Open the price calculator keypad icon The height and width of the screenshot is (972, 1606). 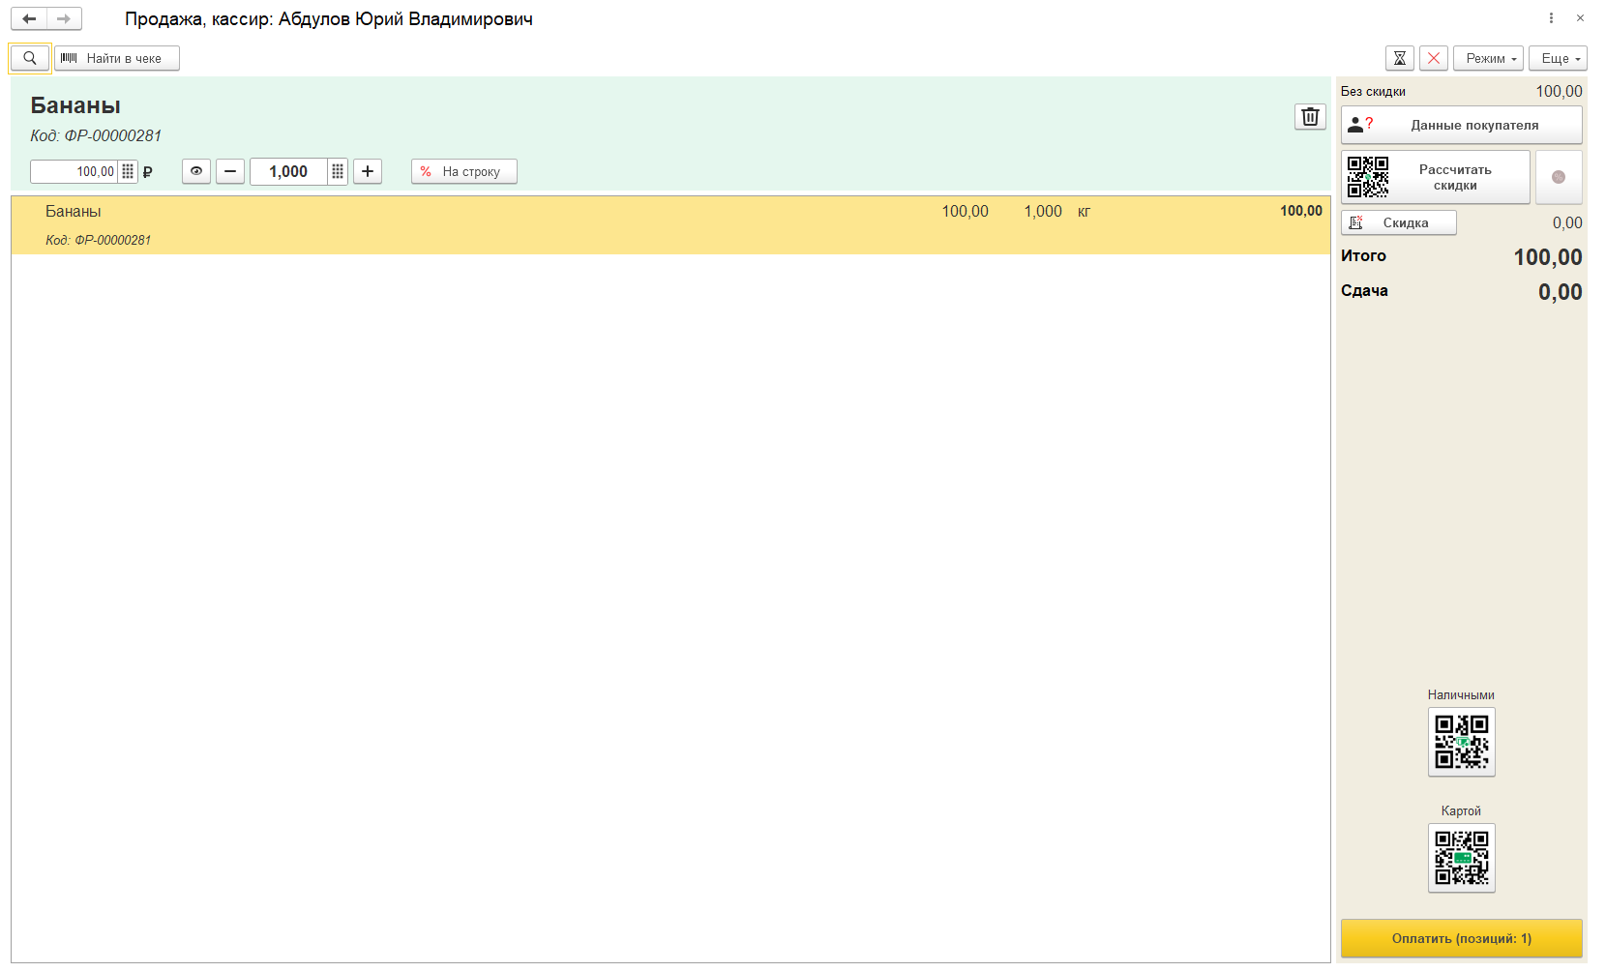[128, 172]
